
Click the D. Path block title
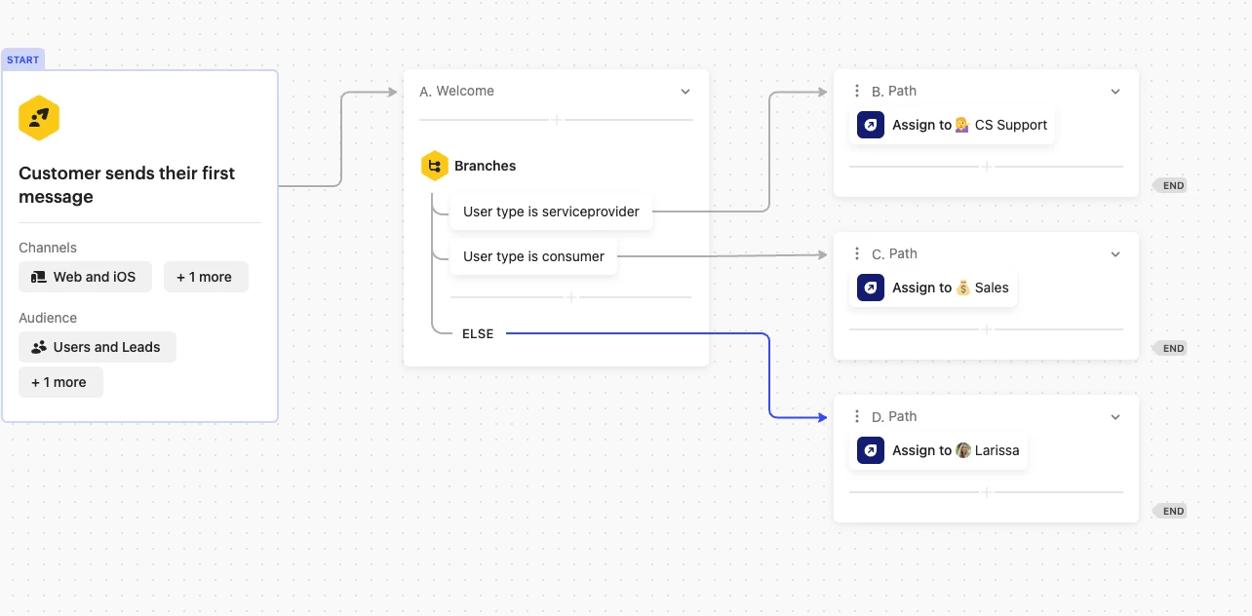click(x=894, y=416)
